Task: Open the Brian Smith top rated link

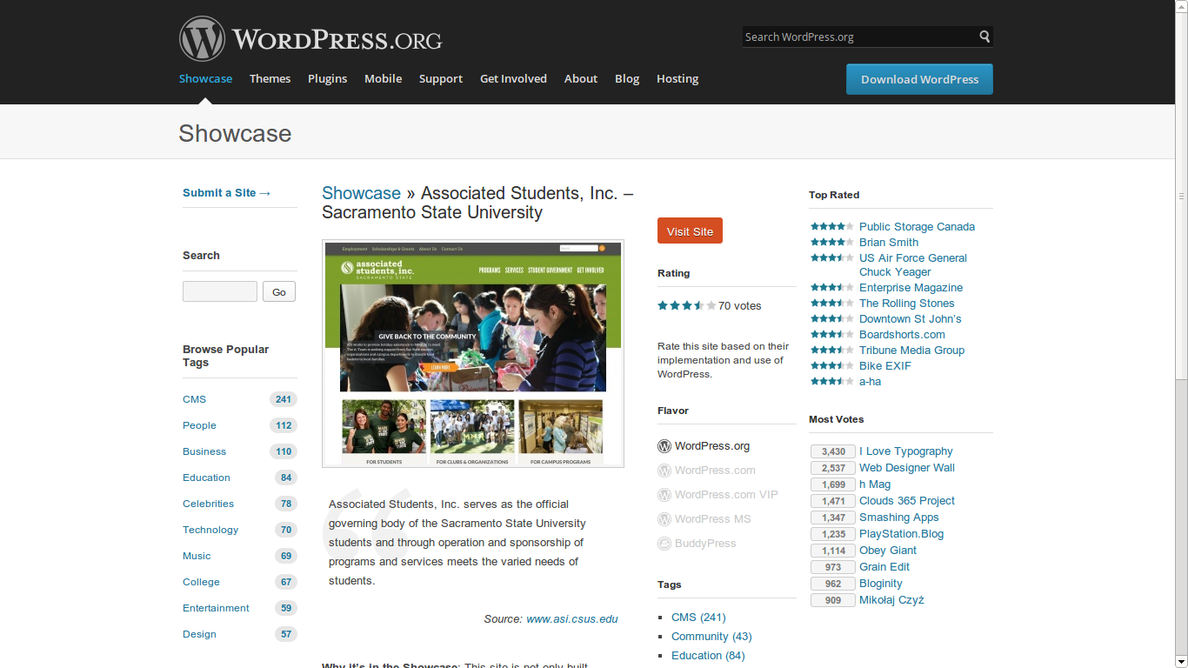Action: pos(889,243)
